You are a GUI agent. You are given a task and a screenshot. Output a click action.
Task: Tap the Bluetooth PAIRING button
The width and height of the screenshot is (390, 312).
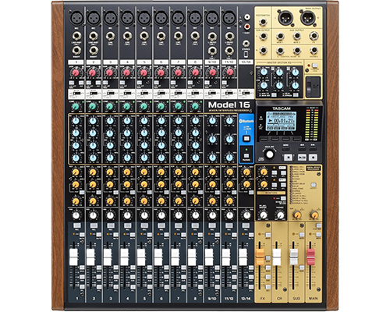(x=246, y=156)
